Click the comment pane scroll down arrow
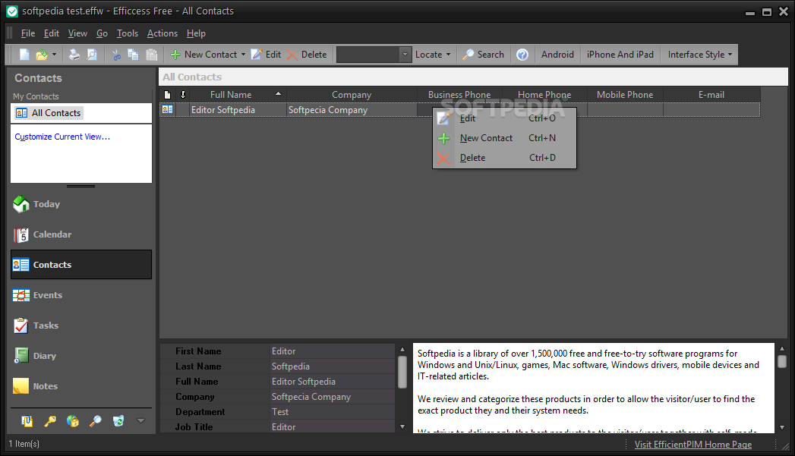 point(782,427)
